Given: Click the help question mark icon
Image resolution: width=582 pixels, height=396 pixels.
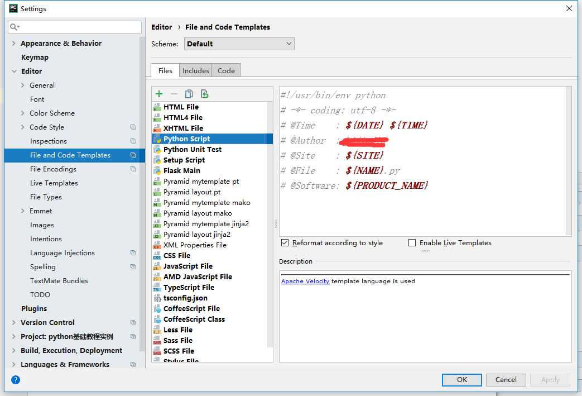Looking at the screenshot, I should [16, 380].
